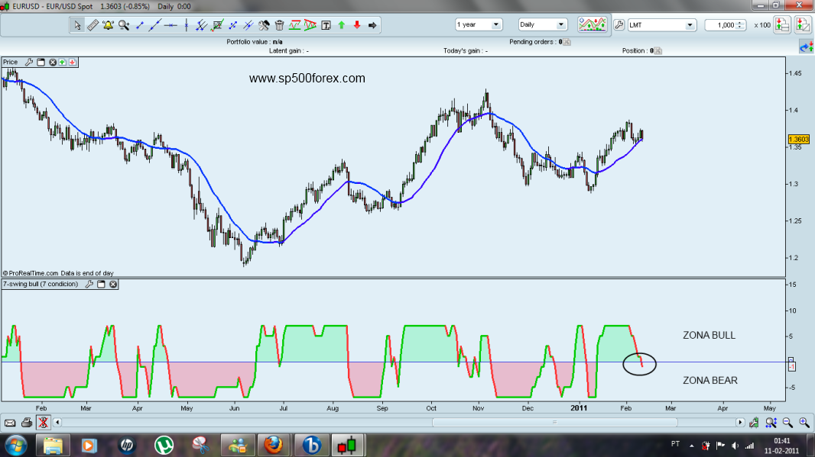The image size is (815, 457).
Task: Close the 7-swing bull indicator panel
Action: click(x=113, y=285)
